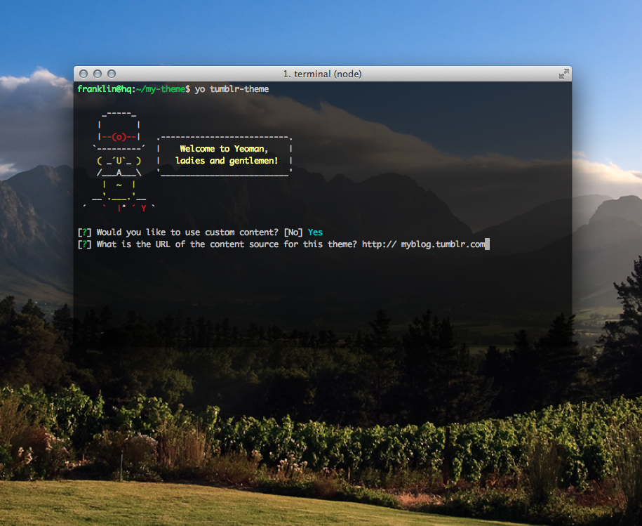Click the "http://" prefix text
This screenshot has width=642, height=526.
[379, 244]
